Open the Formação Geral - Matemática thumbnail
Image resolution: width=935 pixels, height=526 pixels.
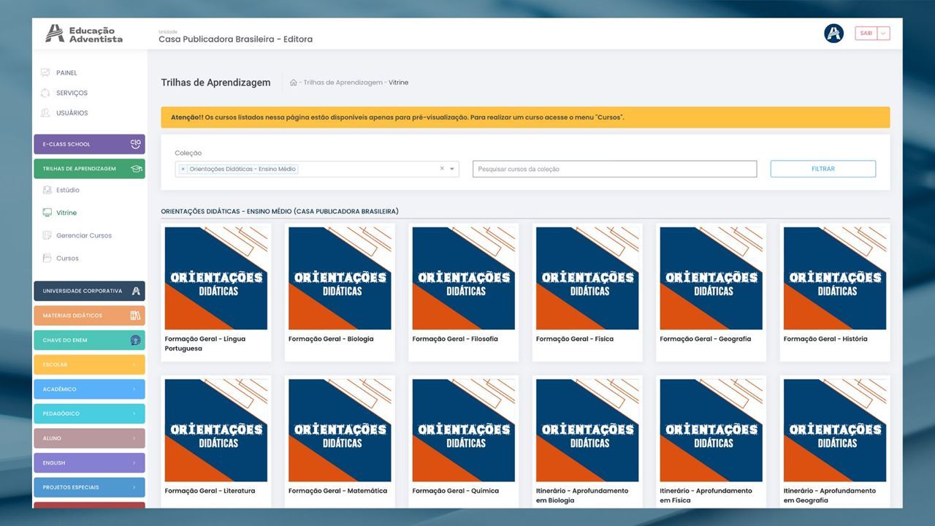coord(340,430)
